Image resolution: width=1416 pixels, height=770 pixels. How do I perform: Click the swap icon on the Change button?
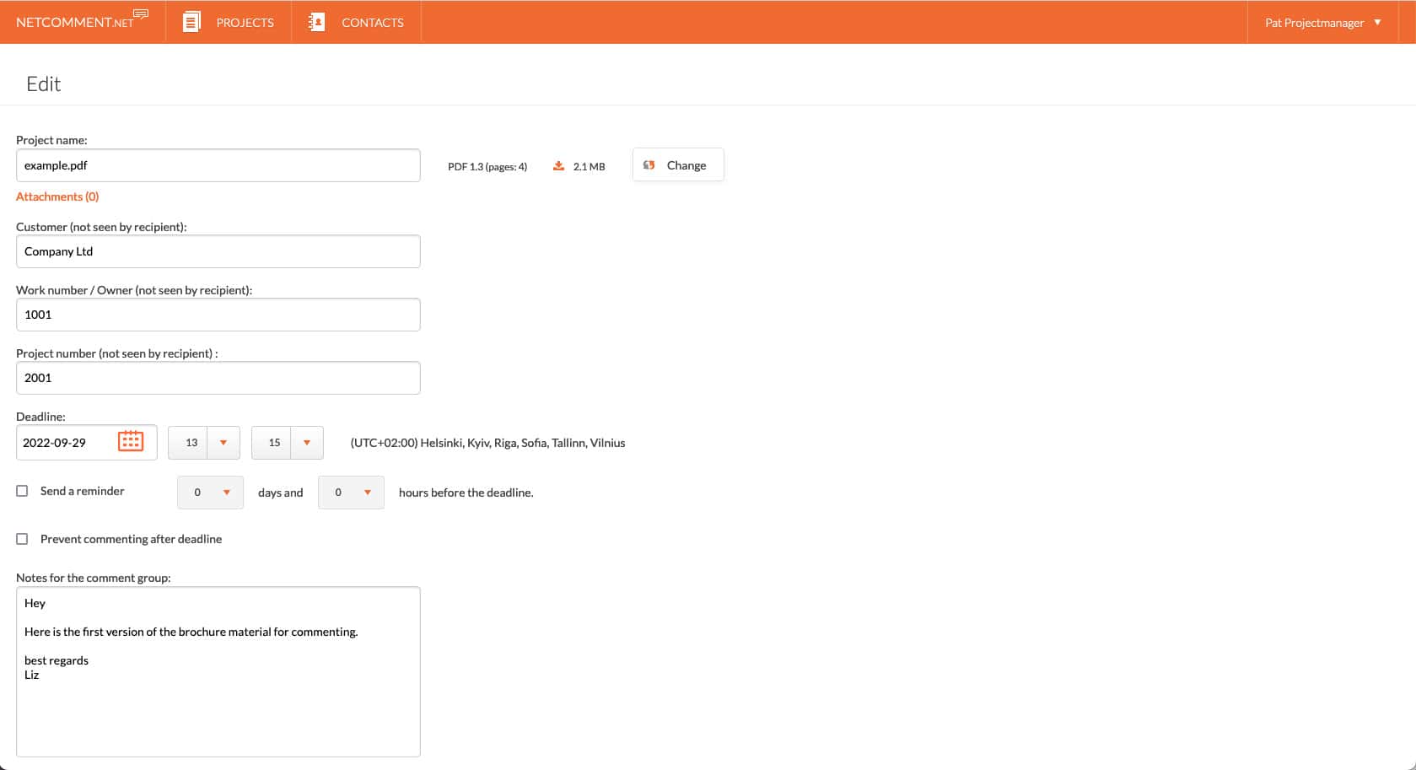tap(649, 165)
